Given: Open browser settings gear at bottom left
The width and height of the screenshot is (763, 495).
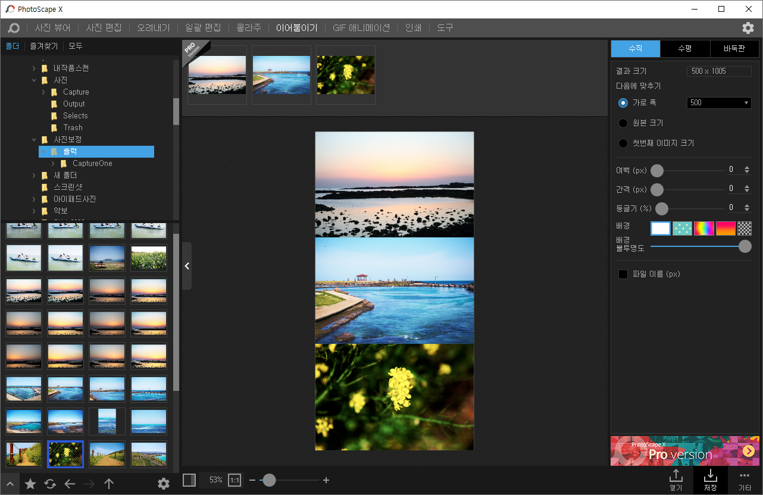Looking at the screenshot, I should click(x=164, y=484).
